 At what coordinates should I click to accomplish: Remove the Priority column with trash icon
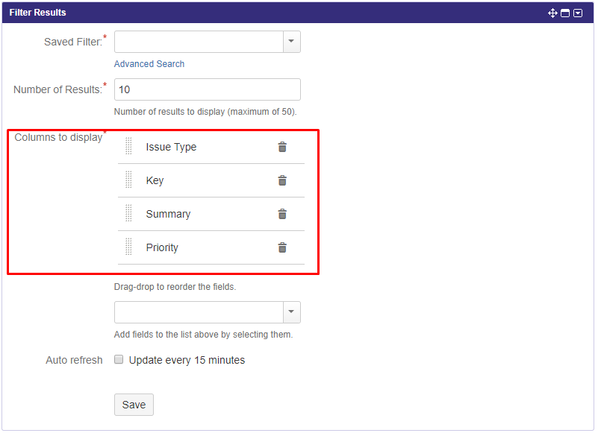coord(282,247)
